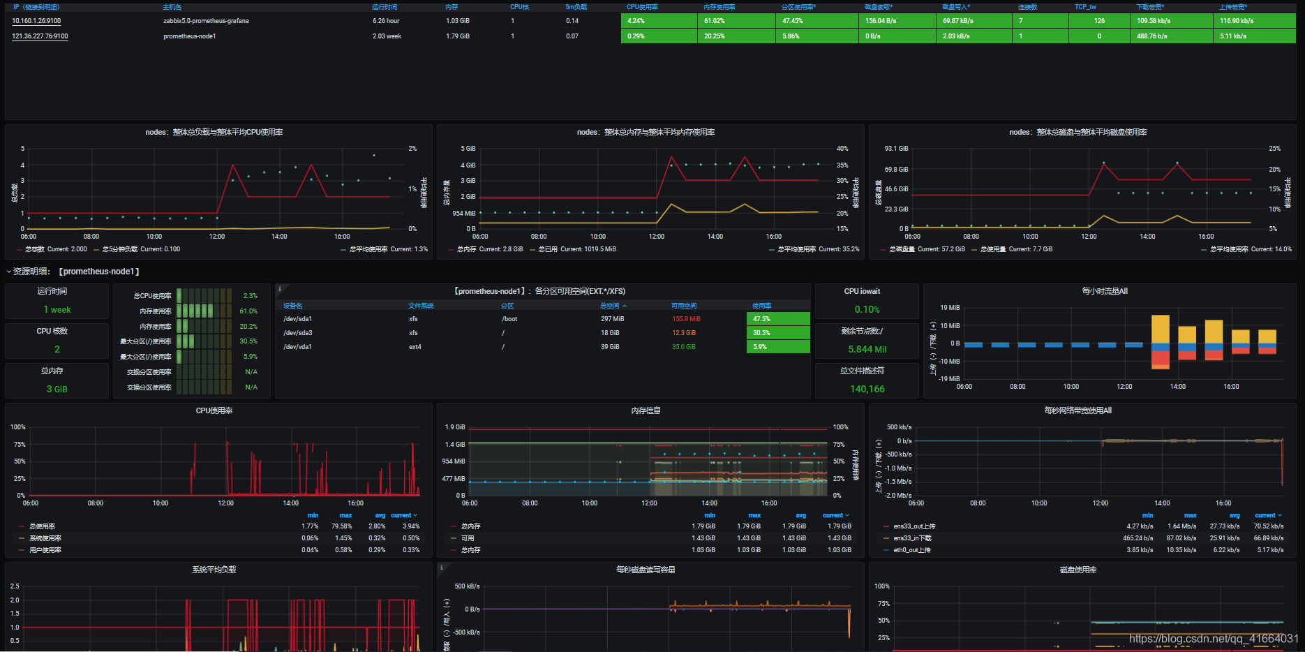Open the 内存信息 panel title menu
The width and height of the screenshot is (1305, 652).
pos(646,410)
